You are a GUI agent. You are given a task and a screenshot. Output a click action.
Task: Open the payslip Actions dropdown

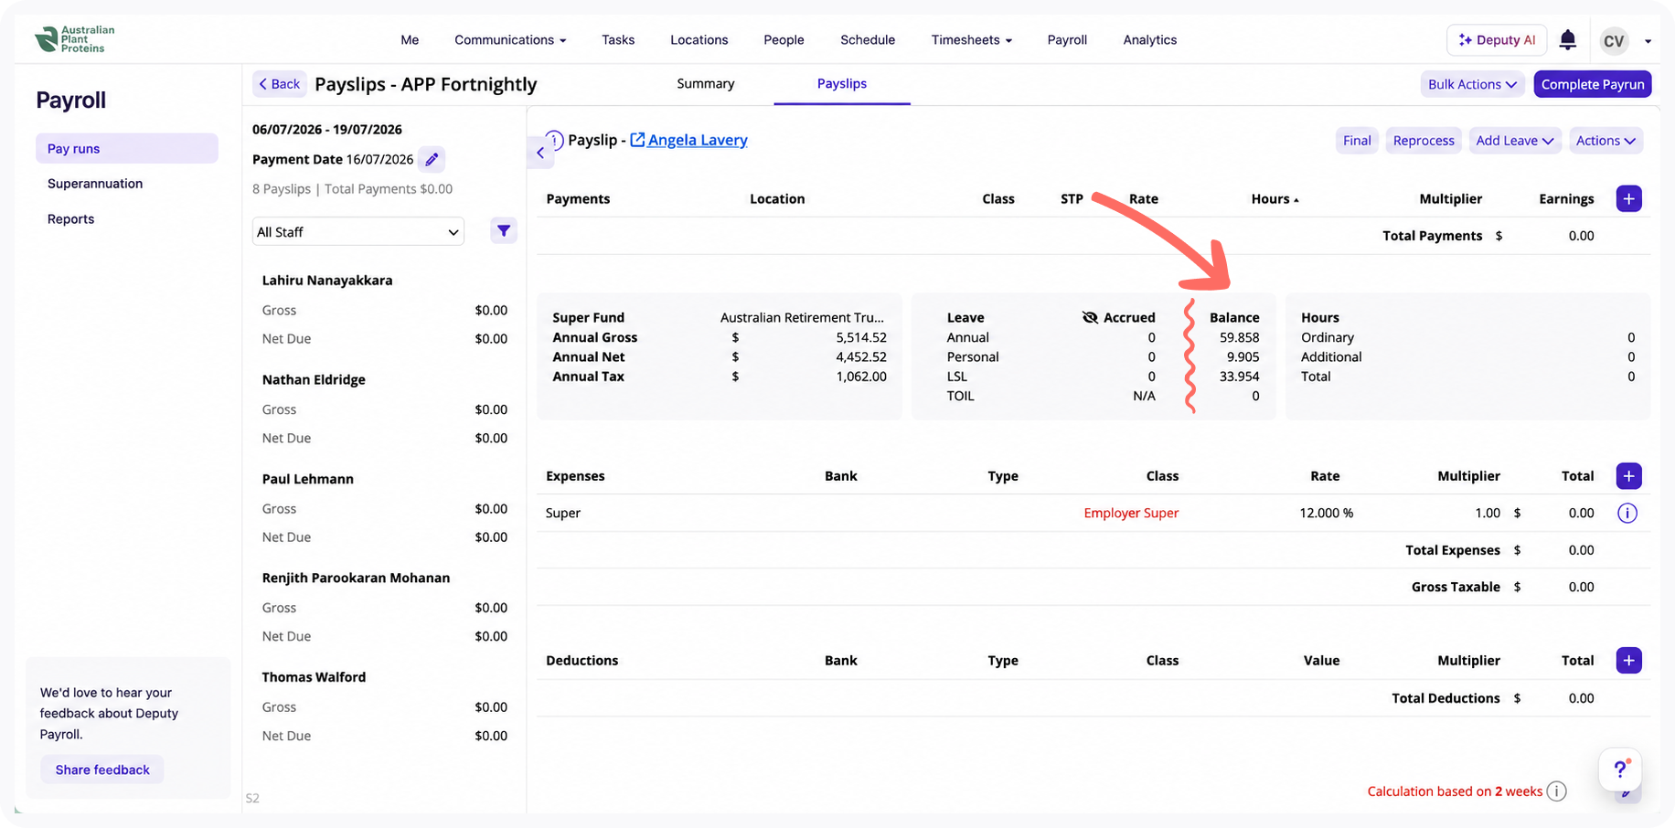click(x=1606, y=141)
